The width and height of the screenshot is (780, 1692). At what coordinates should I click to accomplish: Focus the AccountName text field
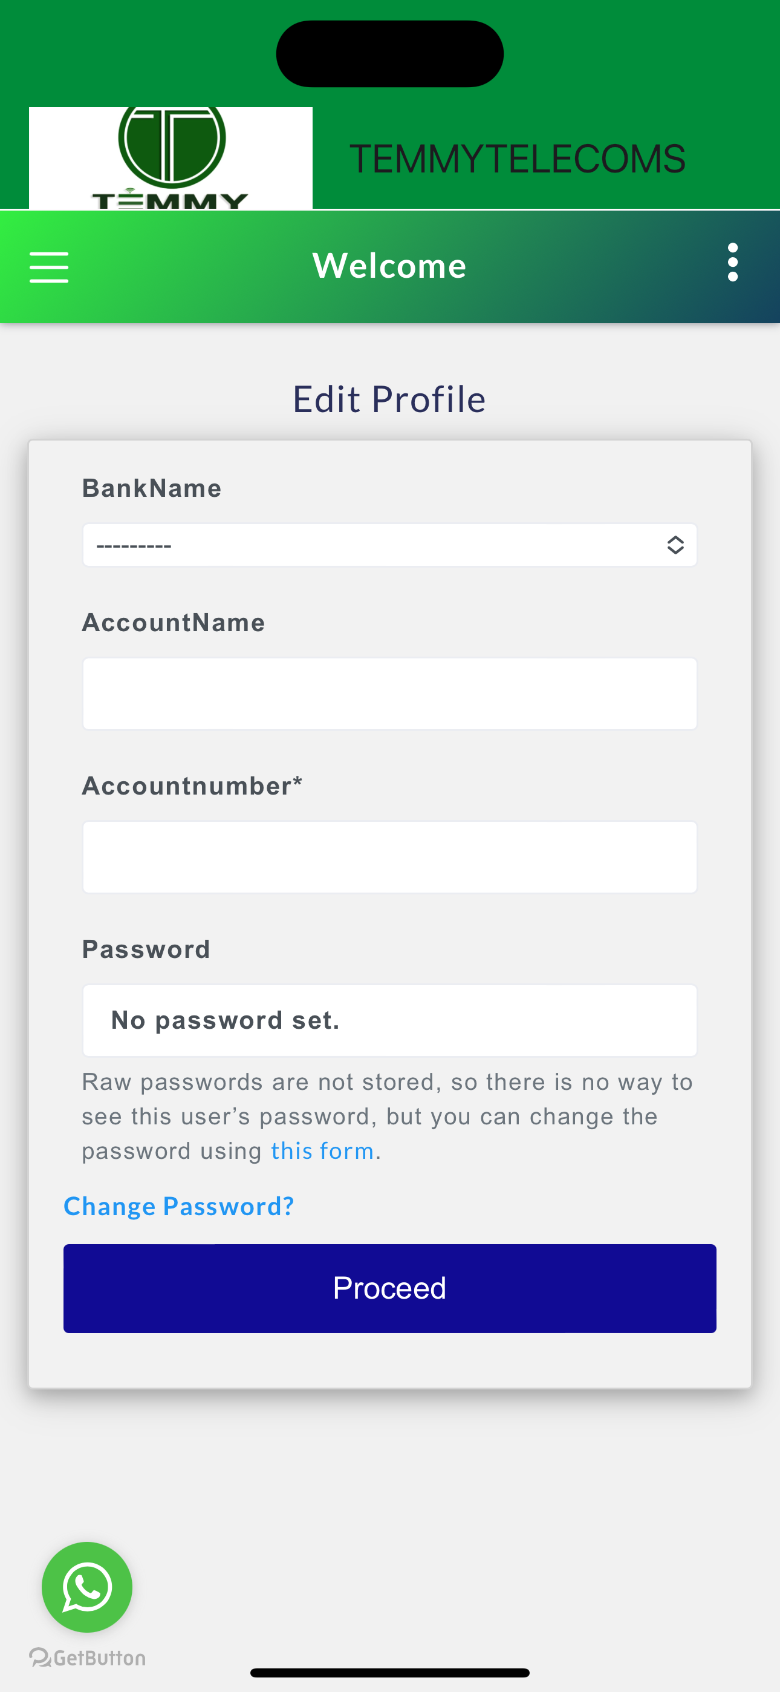(x=389, y=694)
